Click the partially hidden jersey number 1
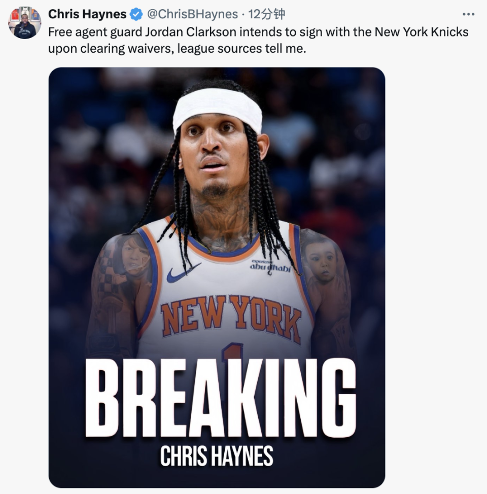Screen dimensions: 487x494 click(x=233, y=351)
